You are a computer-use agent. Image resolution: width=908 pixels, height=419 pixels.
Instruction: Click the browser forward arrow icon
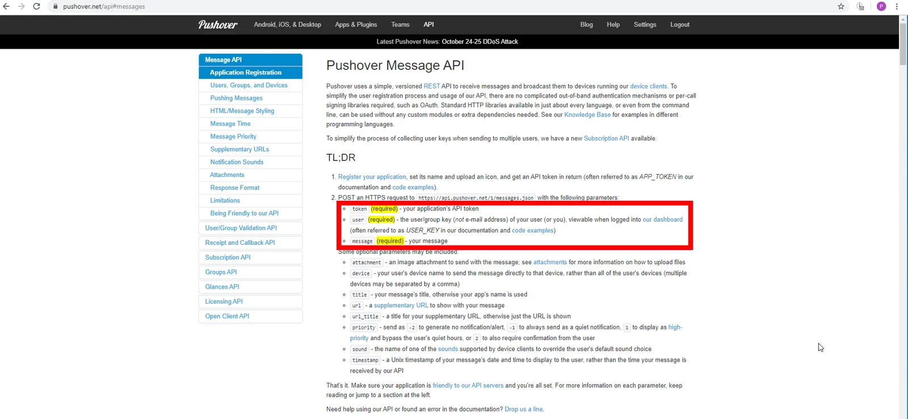point(21,6)
